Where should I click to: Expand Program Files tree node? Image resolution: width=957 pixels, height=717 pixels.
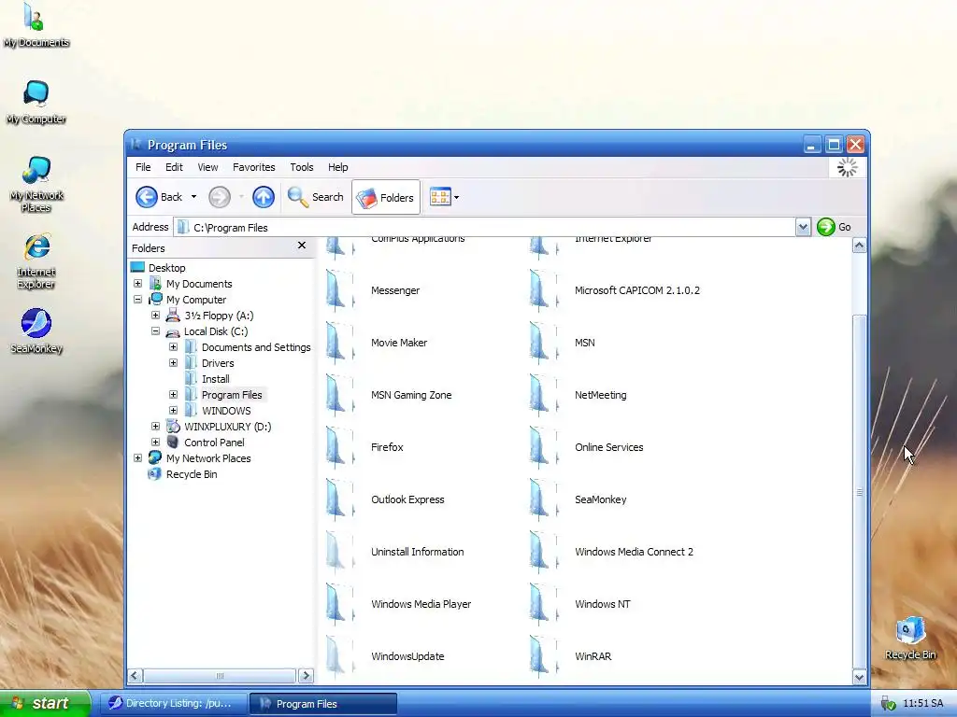[173, 395]
